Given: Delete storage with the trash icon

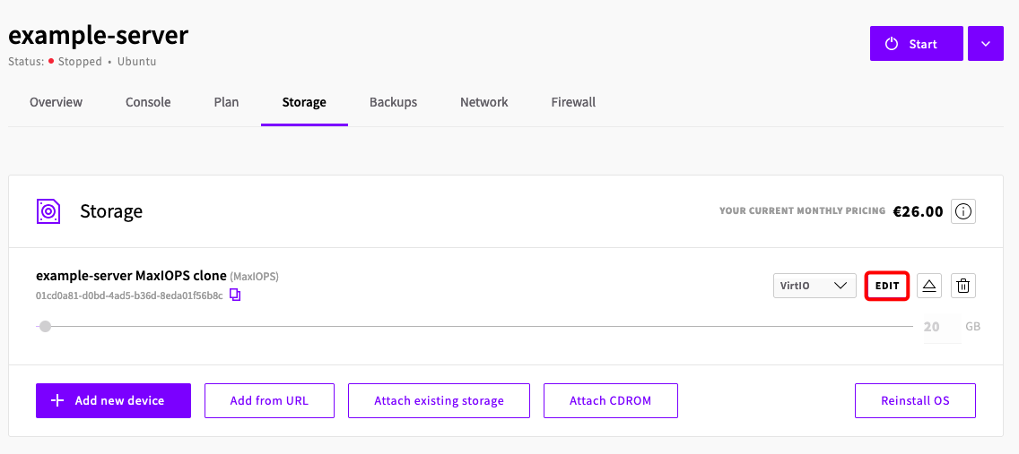Looking at the screenshot, I should [963, 286].
